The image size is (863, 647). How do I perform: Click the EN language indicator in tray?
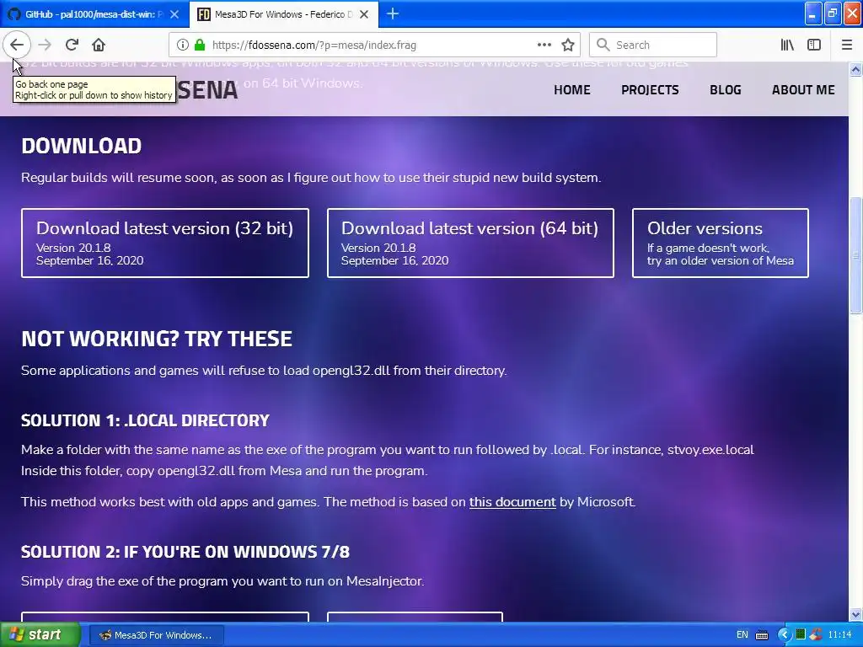tap(742, 635)
